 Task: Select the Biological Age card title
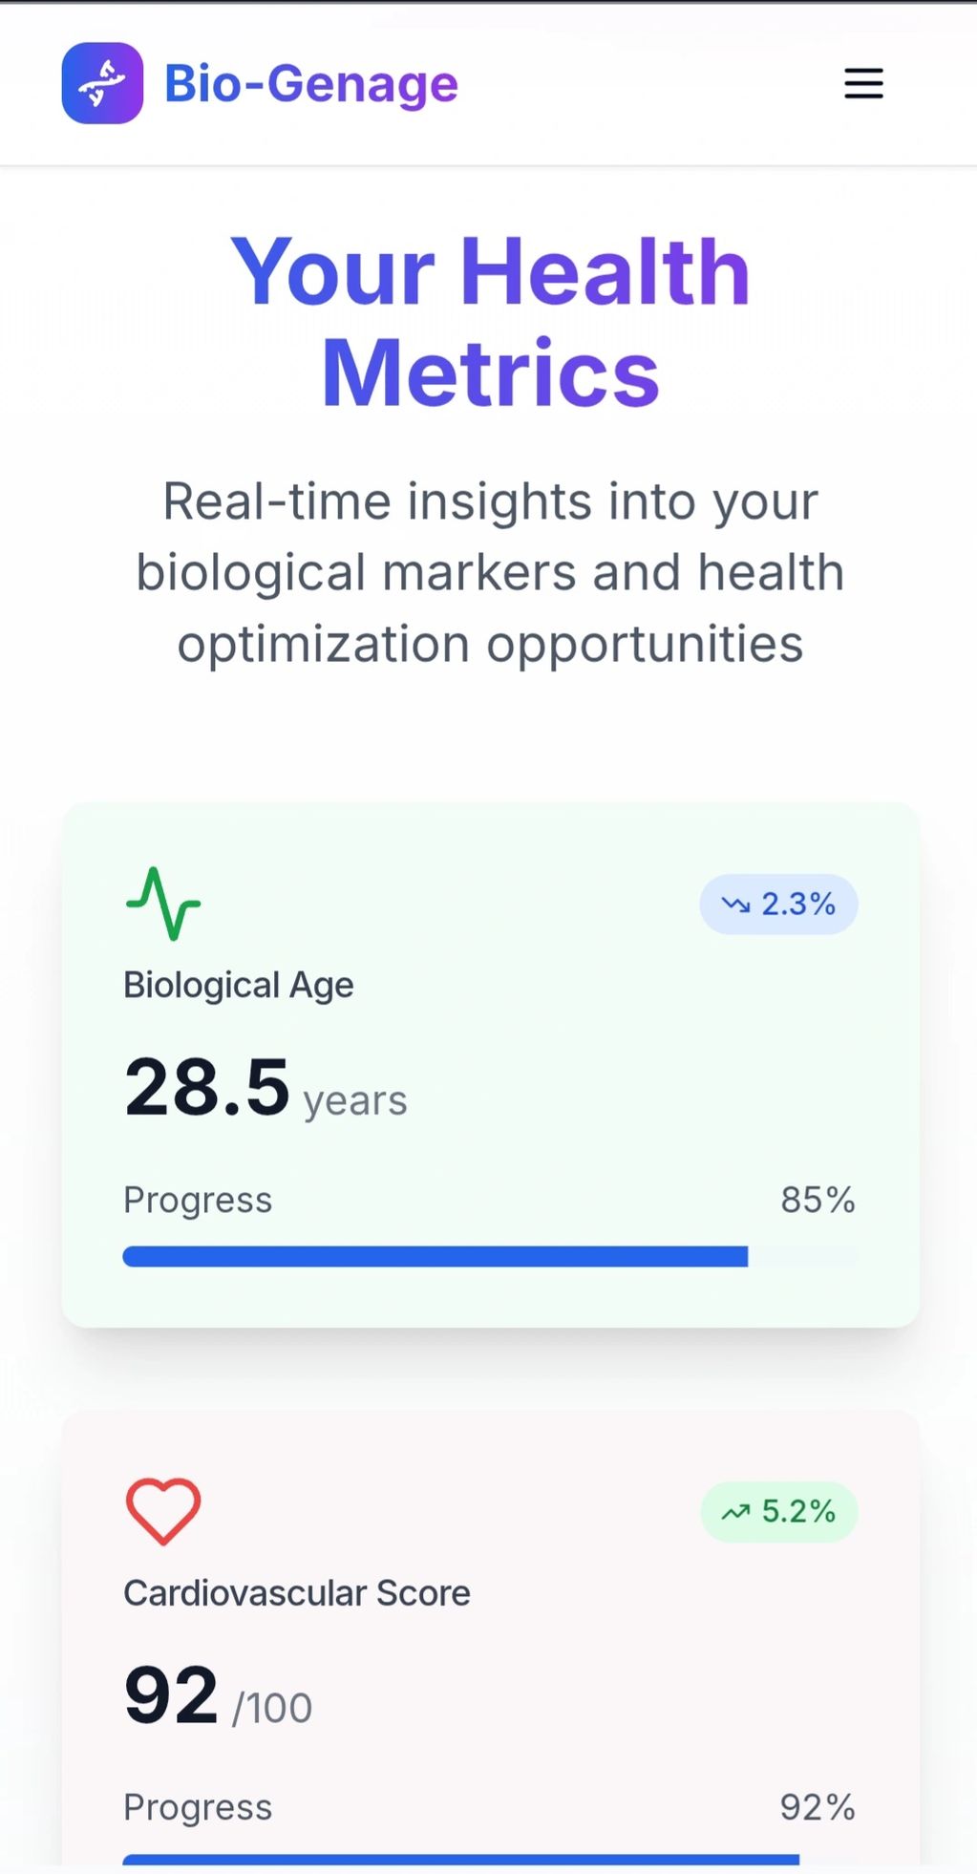tap(239, 985)
